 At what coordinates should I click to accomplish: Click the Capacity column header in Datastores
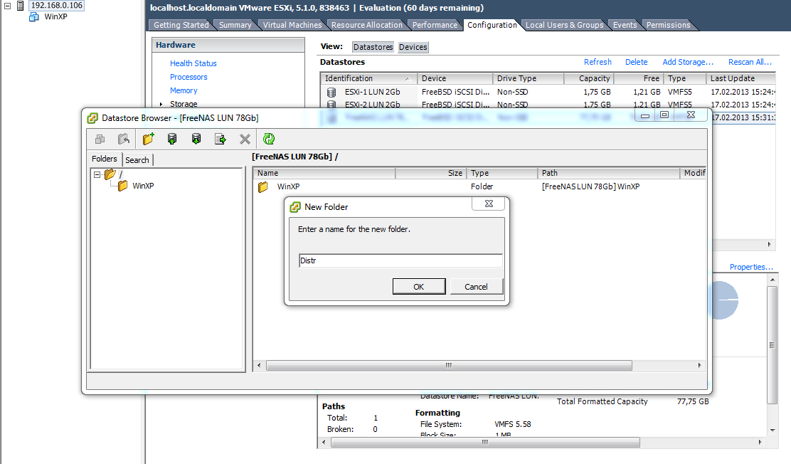pos(589,78)
